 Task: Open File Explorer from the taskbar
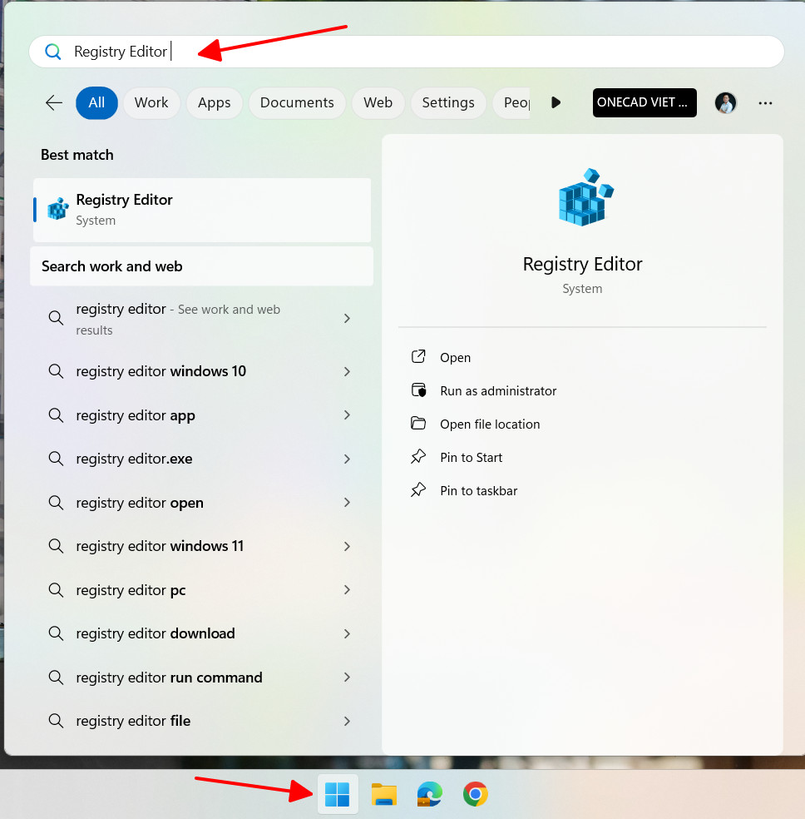(384, 795)
